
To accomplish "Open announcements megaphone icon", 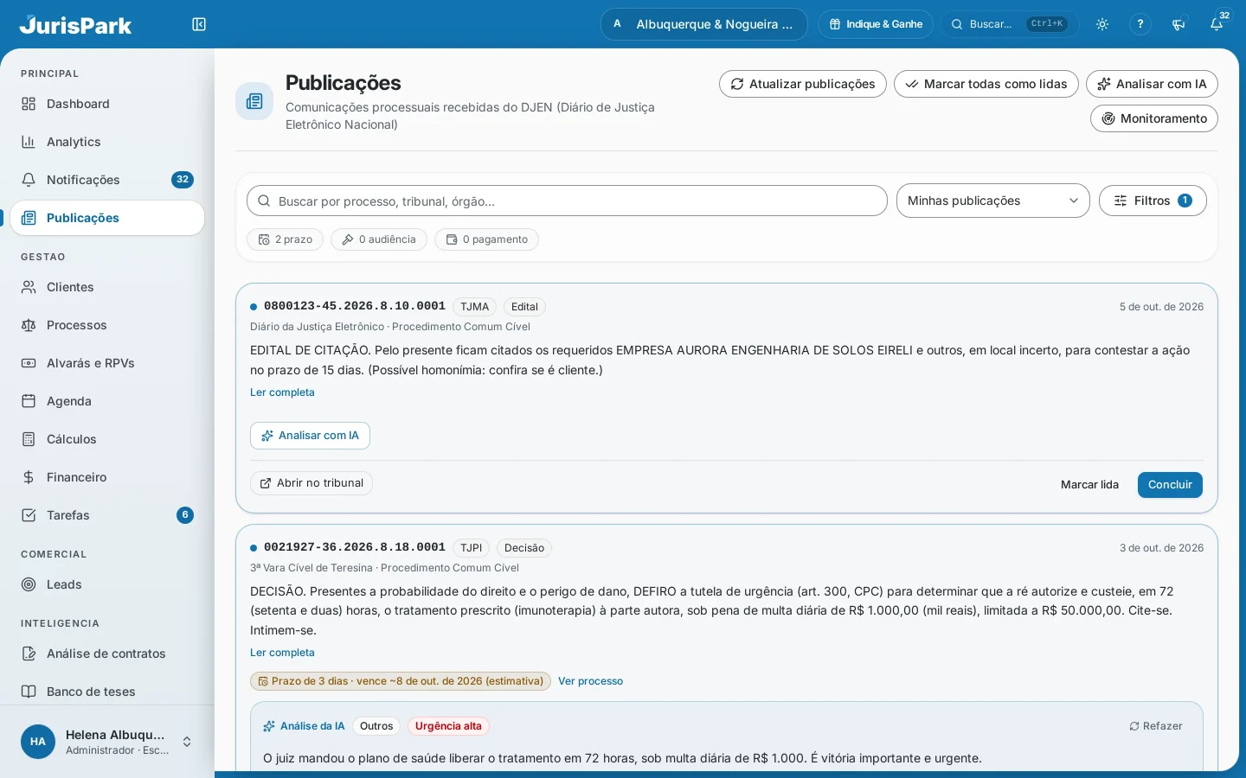I will pyautogui.click(x=1179, y=24).
